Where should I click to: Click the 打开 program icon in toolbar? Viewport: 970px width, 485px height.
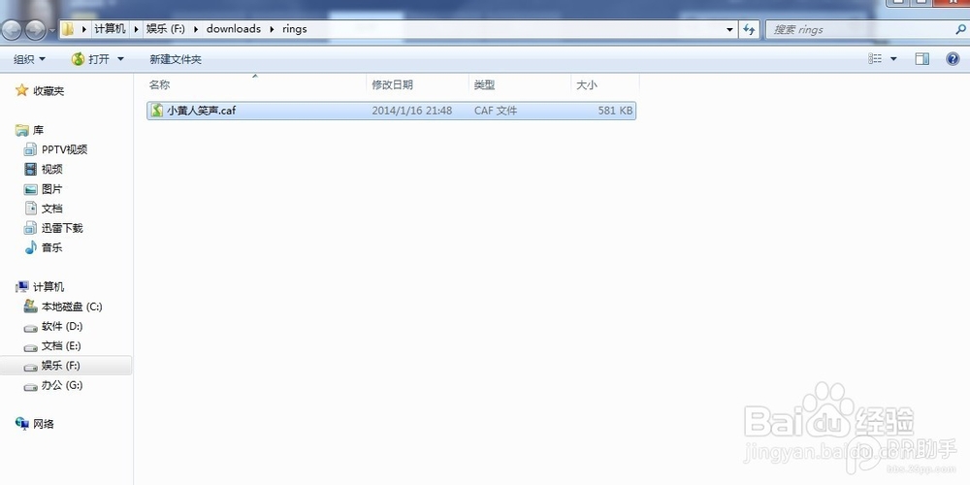pyautogui.click(x=78, y=59)
